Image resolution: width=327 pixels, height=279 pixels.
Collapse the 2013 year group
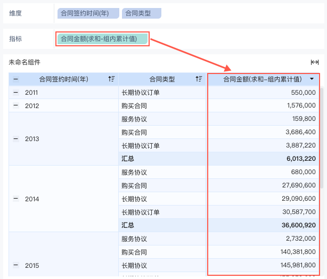(16, 139)
